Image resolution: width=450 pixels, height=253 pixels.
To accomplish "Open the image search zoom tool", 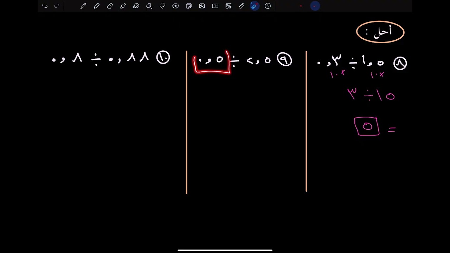I will point(229,6).
